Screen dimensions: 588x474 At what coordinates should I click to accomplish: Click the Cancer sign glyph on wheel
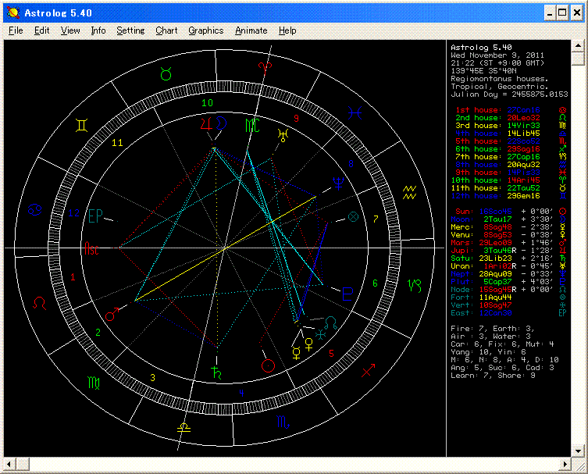click(34, 209)
